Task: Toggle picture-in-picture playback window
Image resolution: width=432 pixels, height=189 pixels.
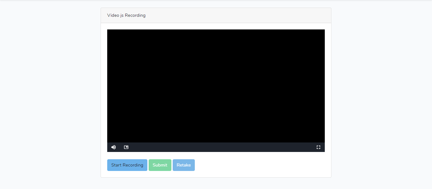Action: point(126,147)
